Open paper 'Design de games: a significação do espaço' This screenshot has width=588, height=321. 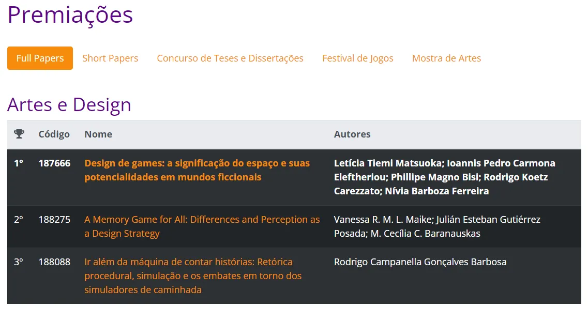pos(197,170)
